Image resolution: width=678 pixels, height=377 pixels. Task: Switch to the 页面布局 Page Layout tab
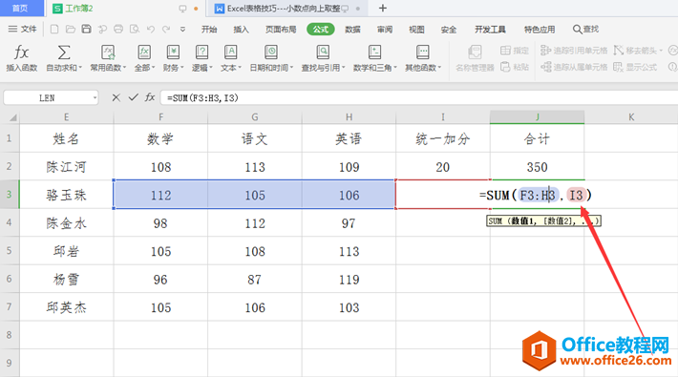(281, 30)
